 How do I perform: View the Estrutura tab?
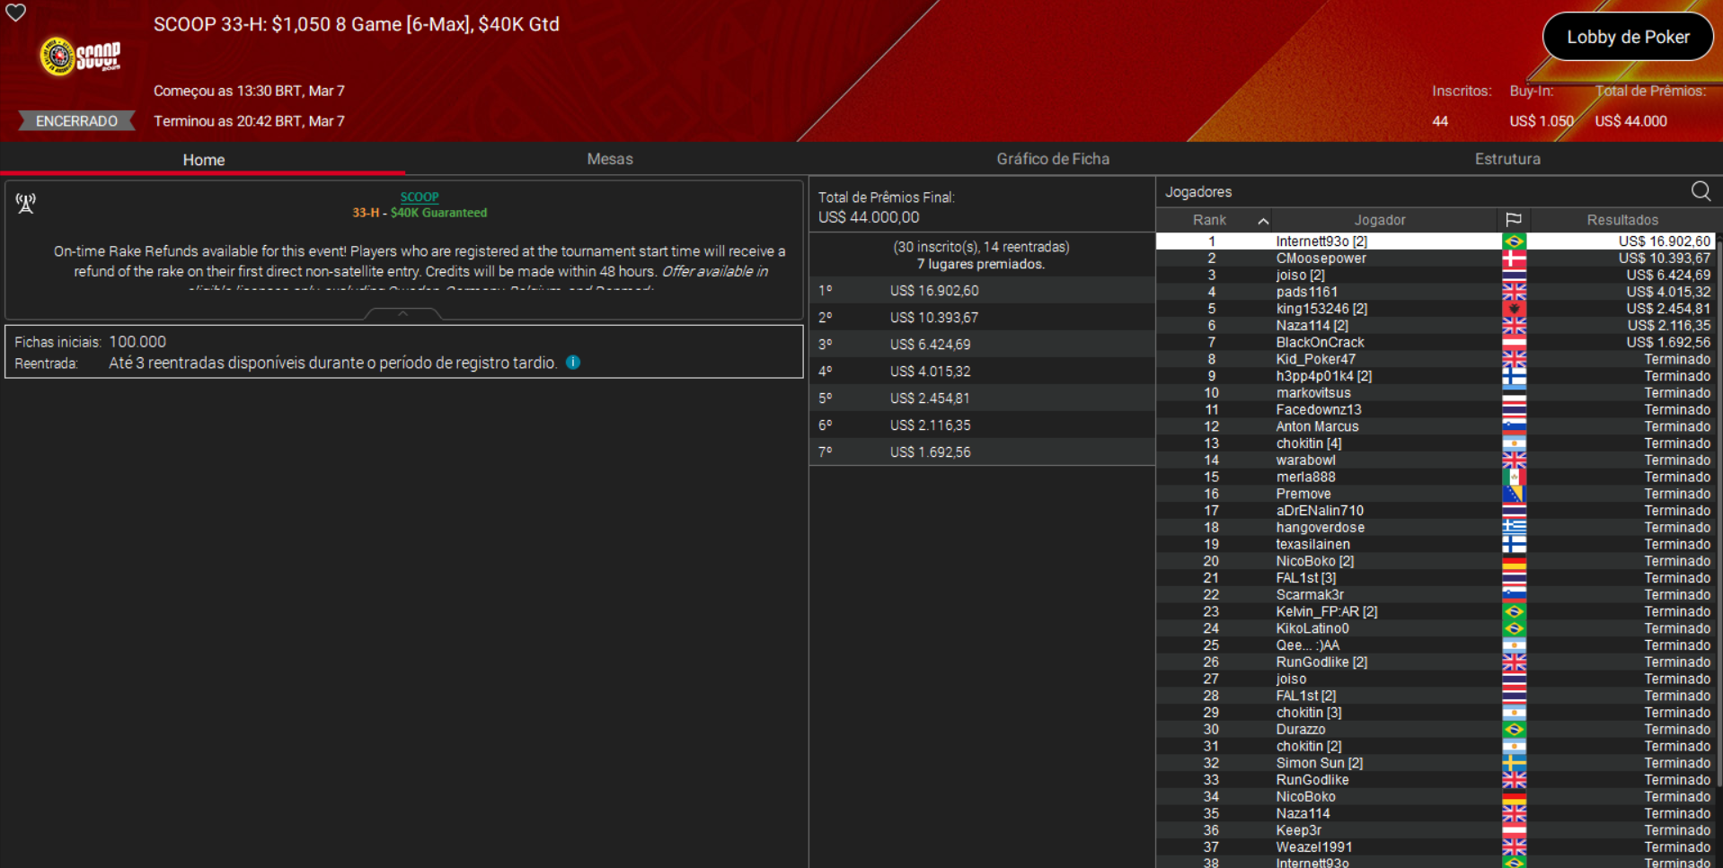pos(1507,159)
